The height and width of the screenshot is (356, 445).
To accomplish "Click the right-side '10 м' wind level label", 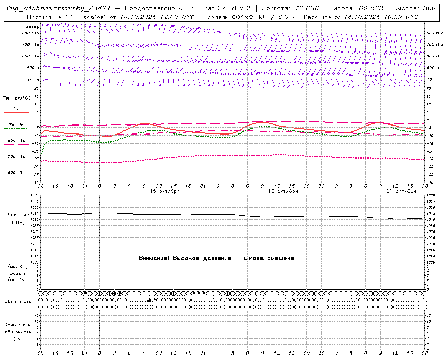I will [x=432, y=79].
